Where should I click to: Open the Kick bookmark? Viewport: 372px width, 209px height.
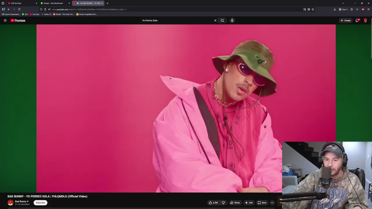click(x=25, y=14)
